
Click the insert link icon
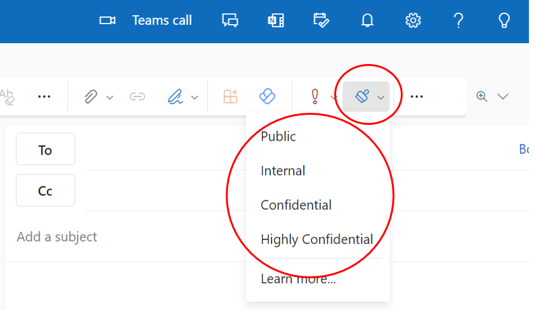[x=137, y=96]
